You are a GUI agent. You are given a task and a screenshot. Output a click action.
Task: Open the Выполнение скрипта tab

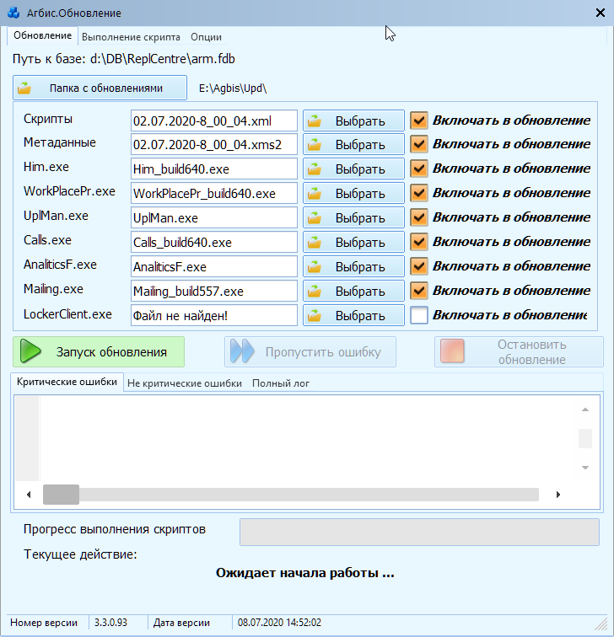[x=131, y=37]
